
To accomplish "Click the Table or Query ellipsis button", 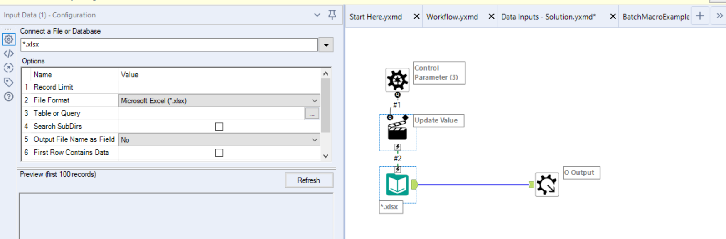I will point(312,114).
